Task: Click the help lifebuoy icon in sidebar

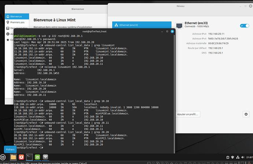Action: [x=8, y=34]
